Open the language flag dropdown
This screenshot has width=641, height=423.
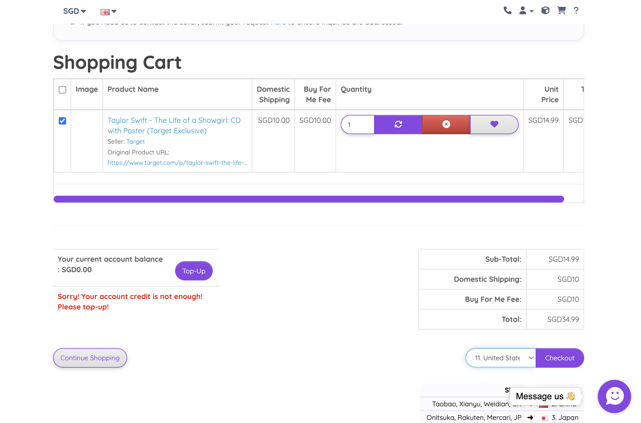[108, 12]
